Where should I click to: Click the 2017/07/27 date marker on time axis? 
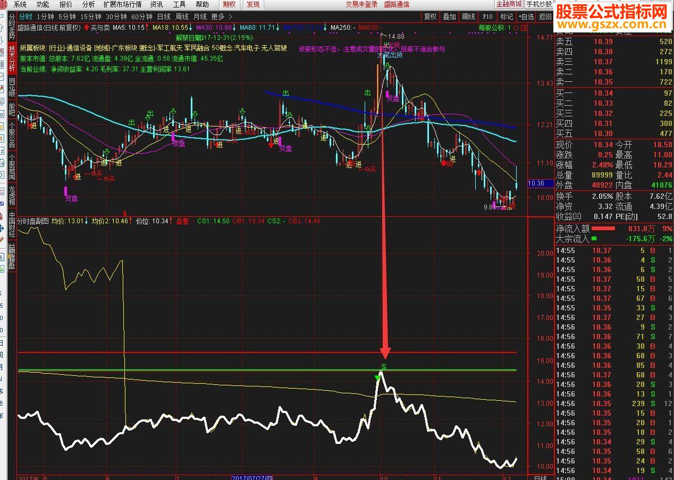click(252, 477)
